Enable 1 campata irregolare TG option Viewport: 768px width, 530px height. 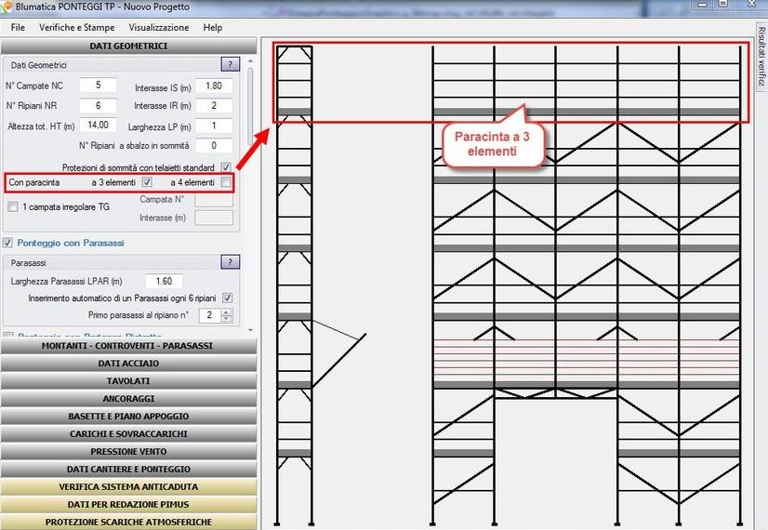pos(12,206)
